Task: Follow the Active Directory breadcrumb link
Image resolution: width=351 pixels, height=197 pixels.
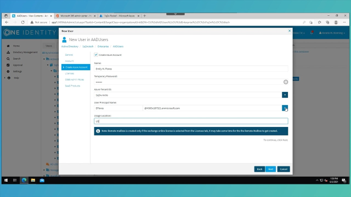Action: [70, 47]
